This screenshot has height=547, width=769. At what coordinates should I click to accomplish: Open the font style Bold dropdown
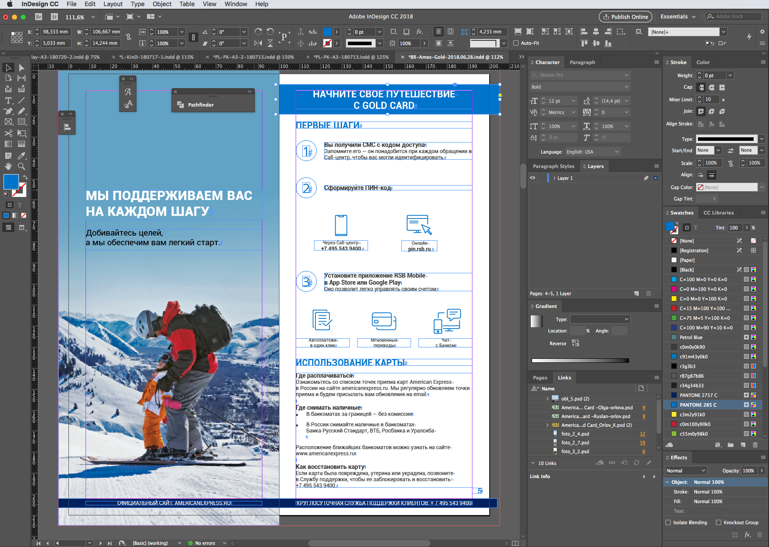point(626,87)
